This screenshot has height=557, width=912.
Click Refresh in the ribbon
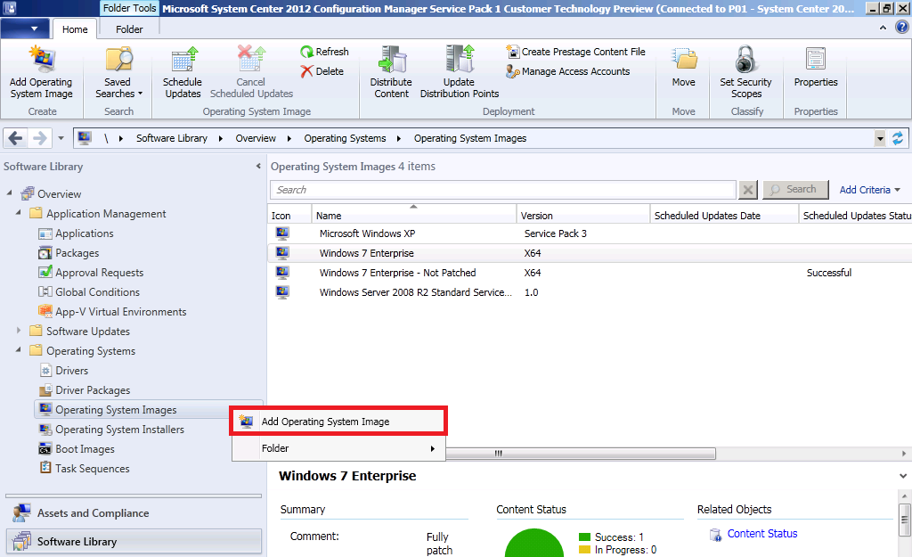point(324,52)
